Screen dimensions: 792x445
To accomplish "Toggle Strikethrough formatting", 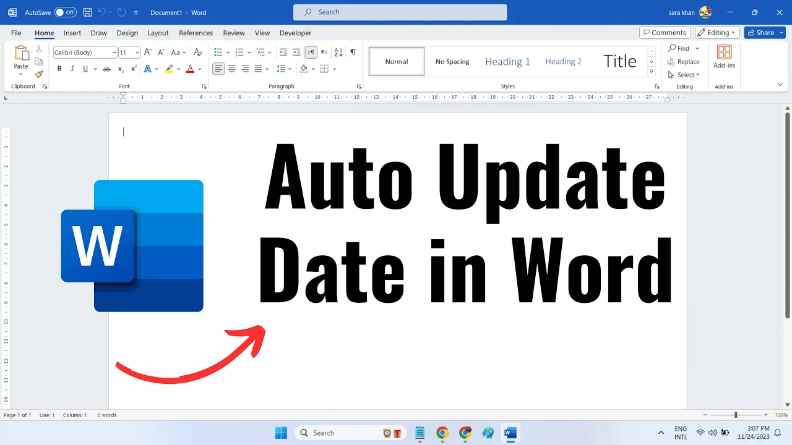I will [x=107, y=69].
